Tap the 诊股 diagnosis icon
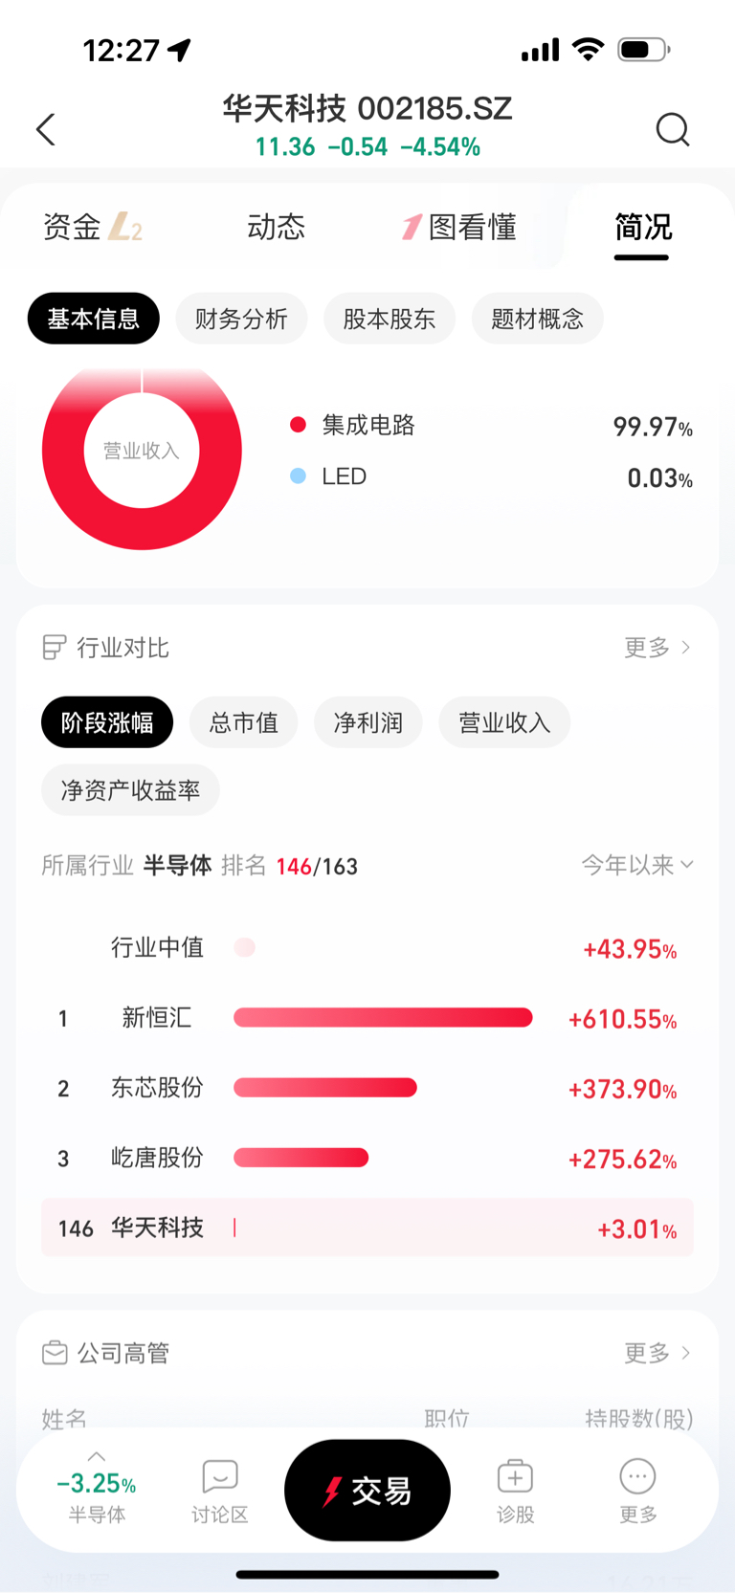 pos(515,1477)
